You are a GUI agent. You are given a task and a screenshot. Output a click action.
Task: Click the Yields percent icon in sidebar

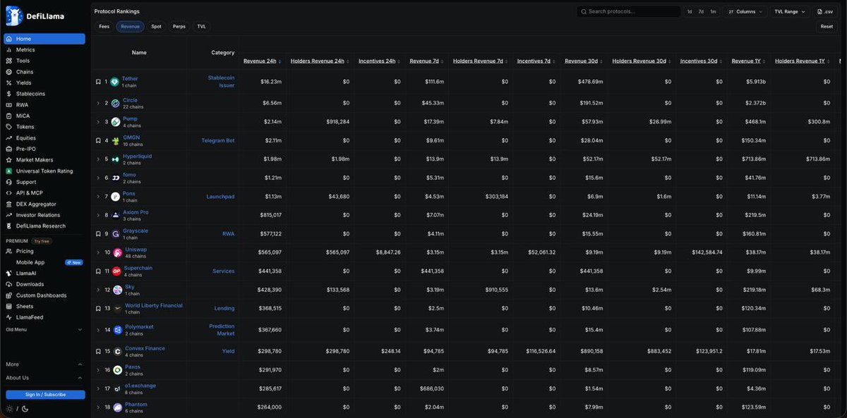(9, 82)
